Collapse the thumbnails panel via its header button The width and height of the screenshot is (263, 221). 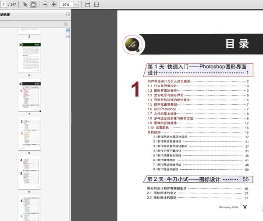click(x=68, y=14)
